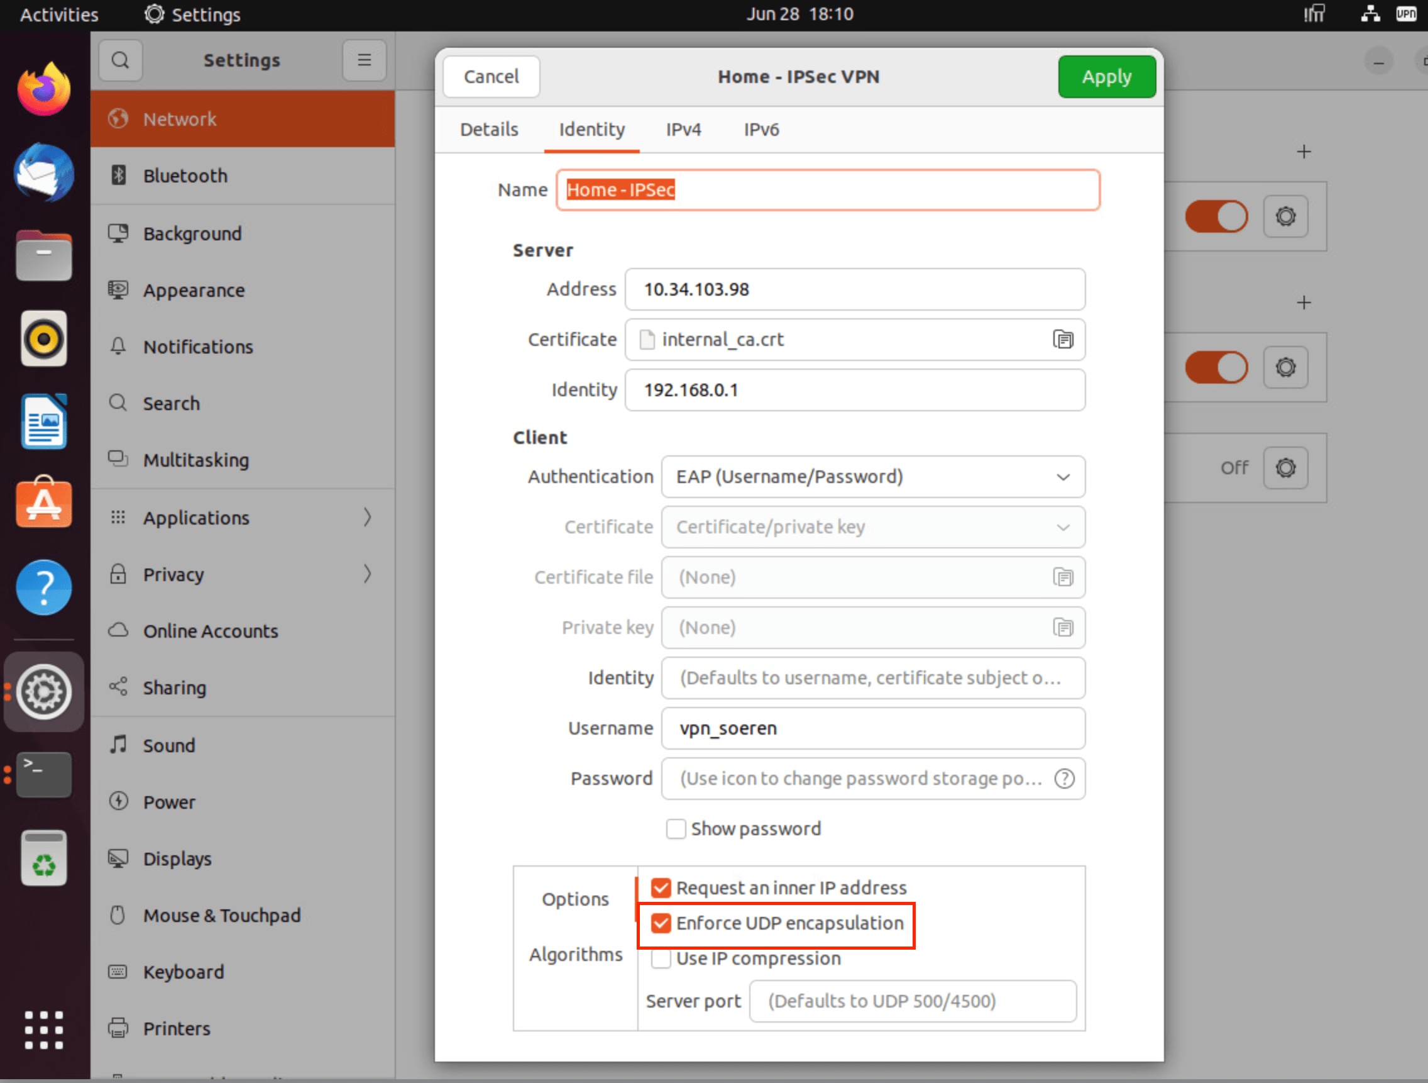Viewport: 1428px width, 1083px height.
Task: Cancel editing the Home IPSec VPN
Action: (x=491, y=76)
